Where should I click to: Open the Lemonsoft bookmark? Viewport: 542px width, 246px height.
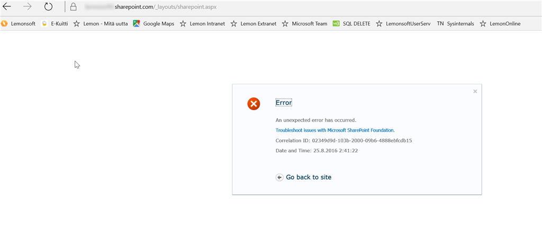pos(19,23)
